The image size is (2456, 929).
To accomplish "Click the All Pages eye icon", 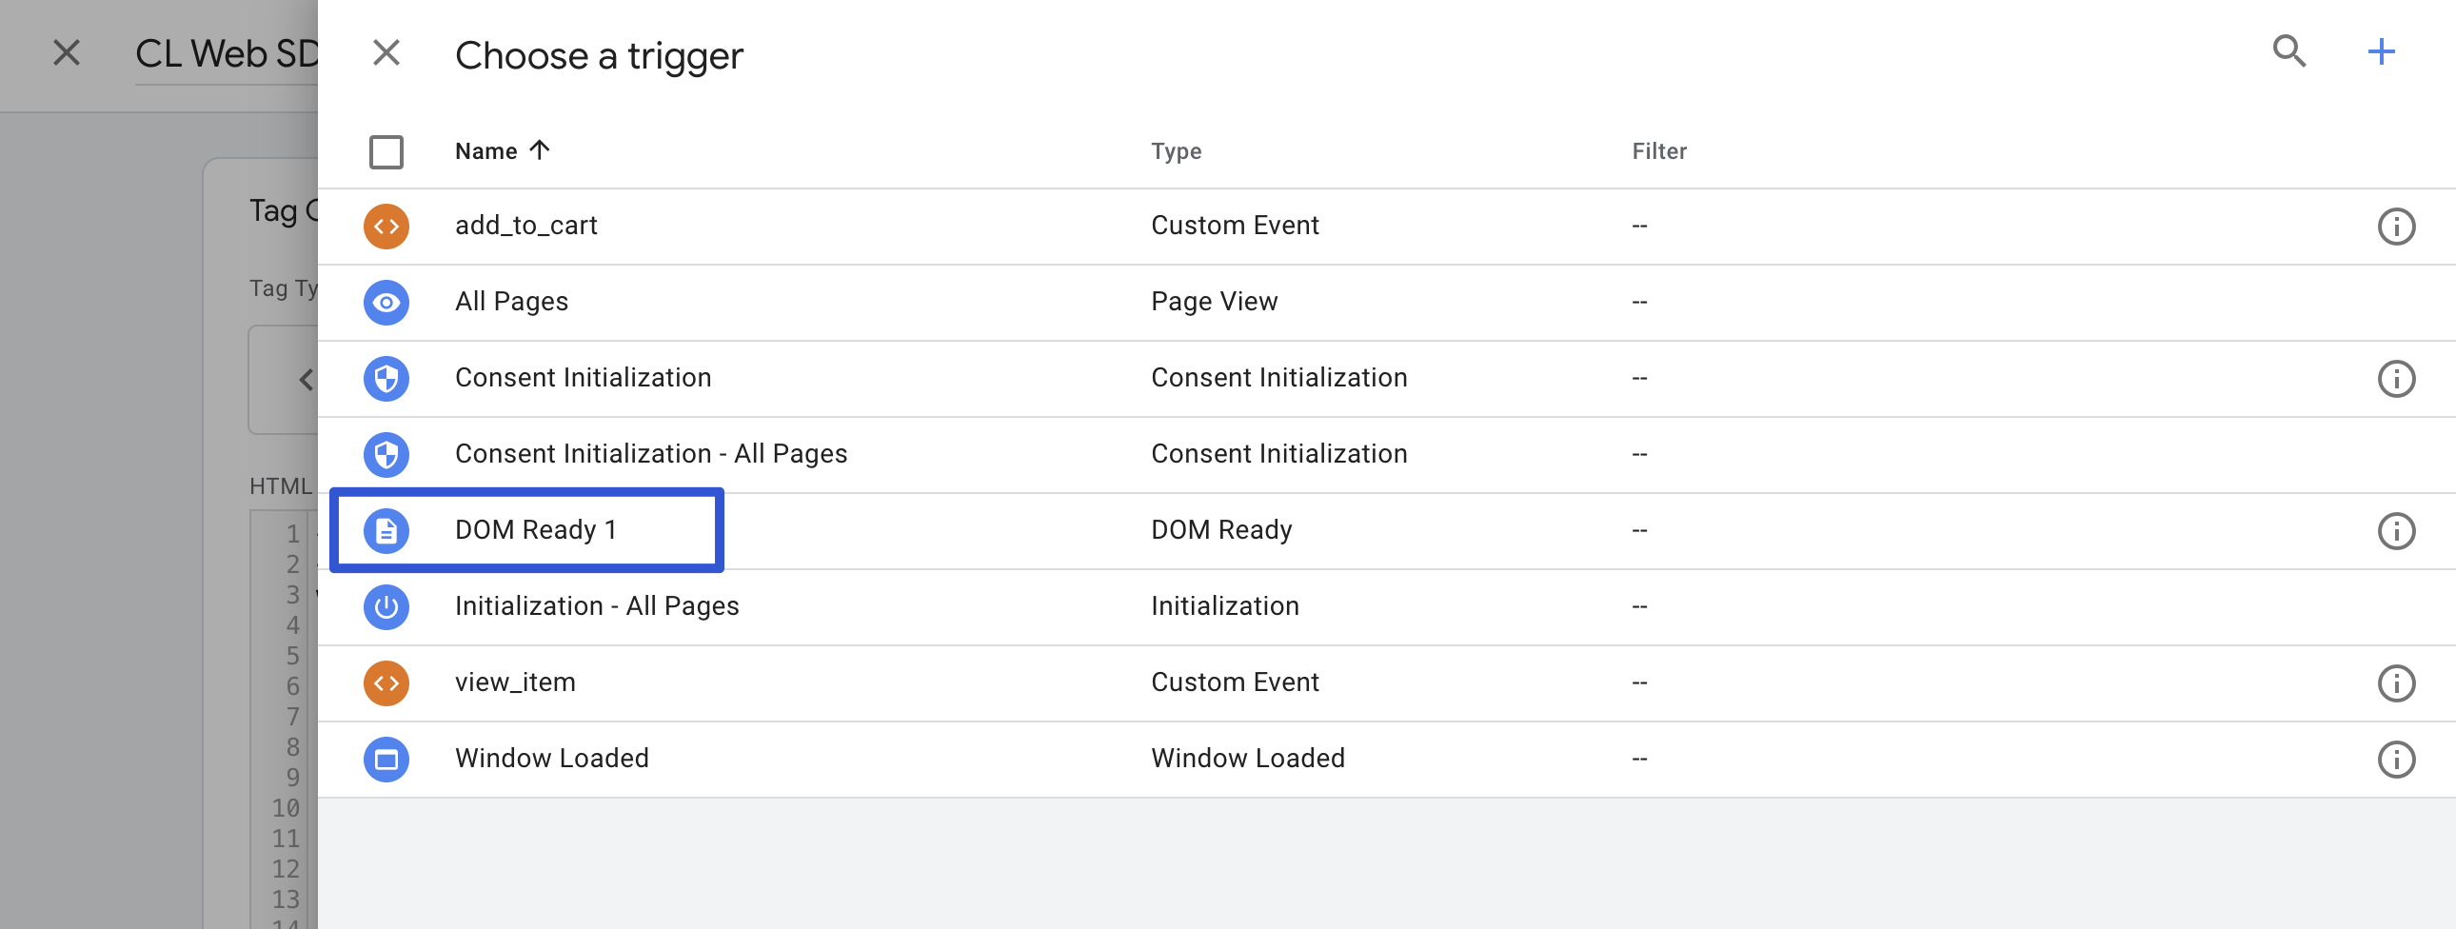I will click(x=386, y=303).
